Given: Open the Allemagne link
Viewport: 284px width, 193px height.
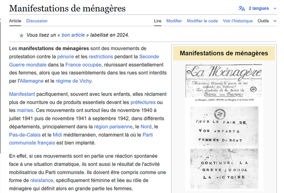Looking at the screenshot, I should pyautogui.click(x=32, y=81).
